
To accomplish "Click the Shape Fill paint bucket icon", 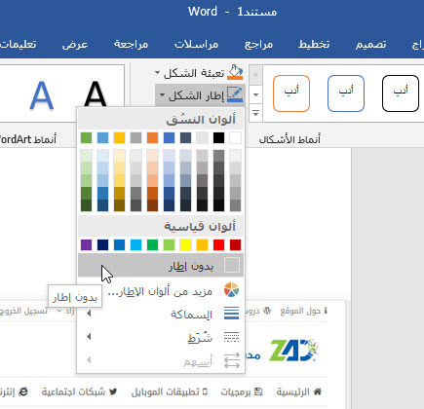I will click(x=235, y=72).
